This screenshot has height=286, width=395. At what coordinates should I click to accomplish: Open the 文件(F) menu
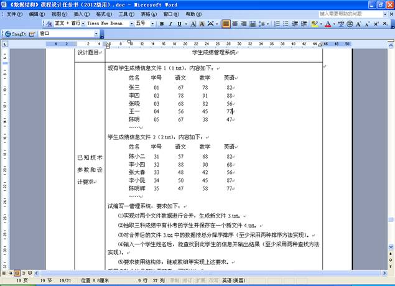[14, 14]
